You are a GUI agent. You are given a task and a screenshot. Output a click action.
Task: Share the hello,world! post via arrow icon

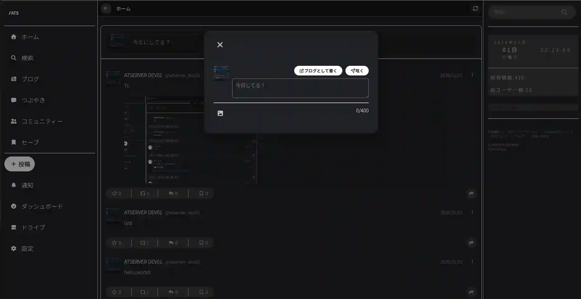coord(471,292)
